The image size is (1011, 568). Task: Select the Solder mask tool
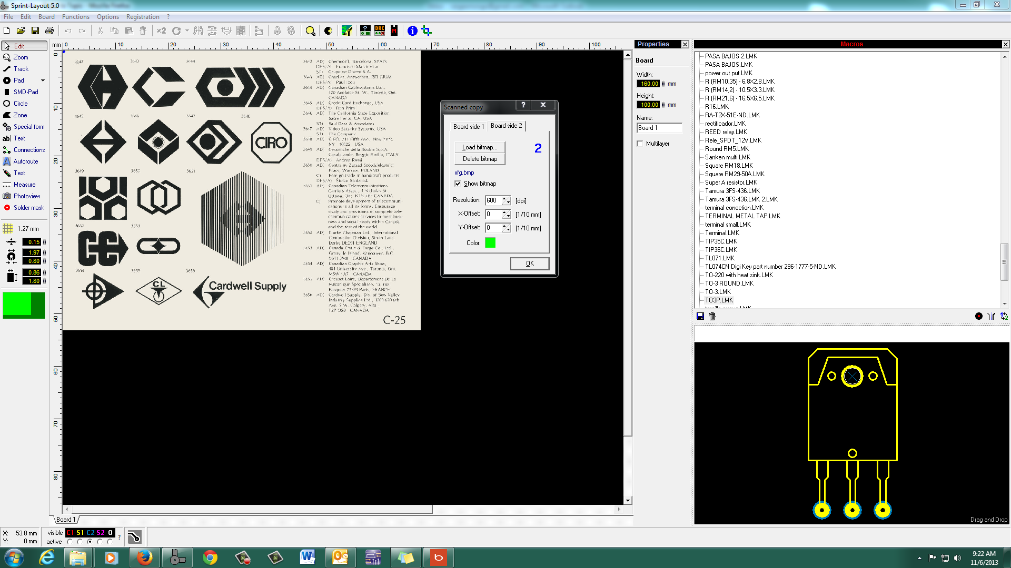24,208
